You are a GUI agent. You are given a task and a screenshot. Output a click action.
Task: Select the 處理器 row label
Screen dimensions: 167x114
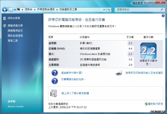53,43
